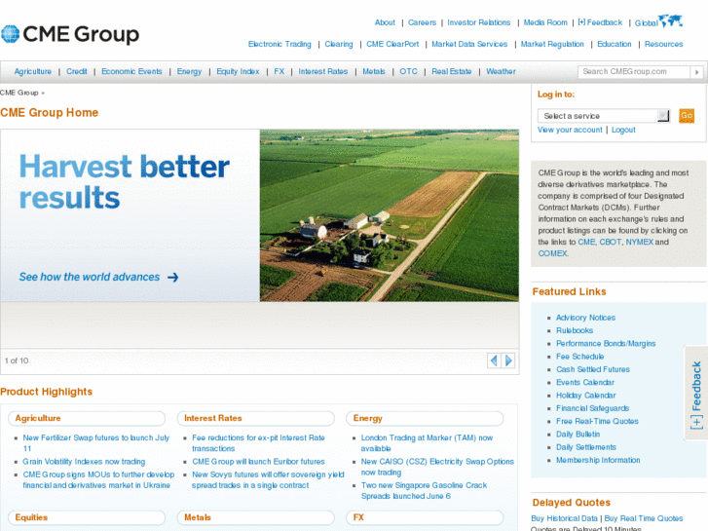
Task: Open Market Regulation link
Action: [x=552, y=44]
